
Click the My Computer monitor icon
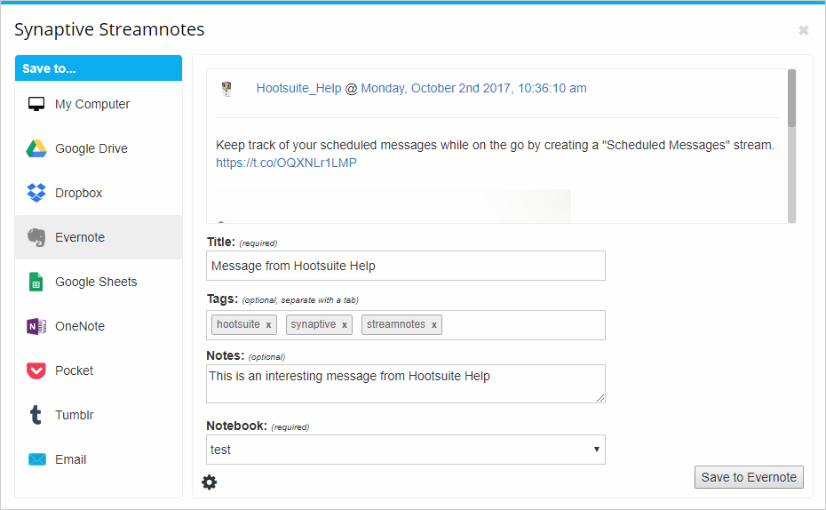tap(36, 104)
